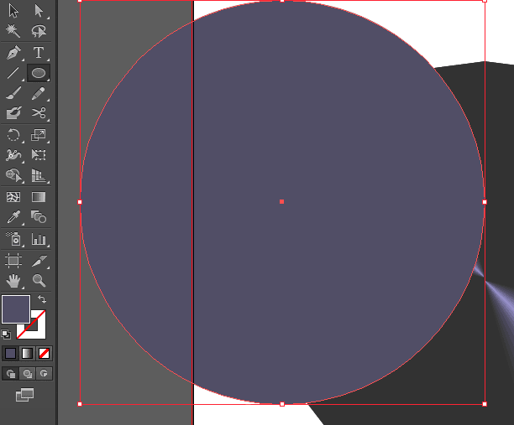This screenshot has width=514, height=425.
Task: Select the Blob Brush tool
Action: point(13,113)
